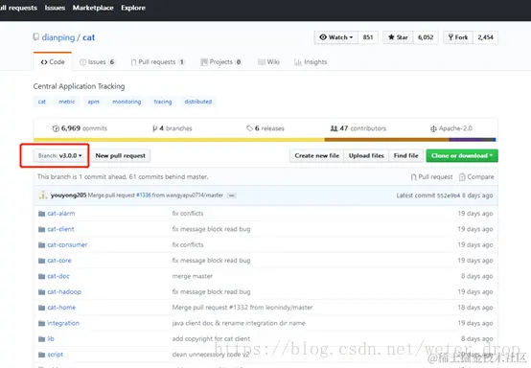Open the cat-core folder
Screen dimensions: 531x368
[x=59, y=261]
